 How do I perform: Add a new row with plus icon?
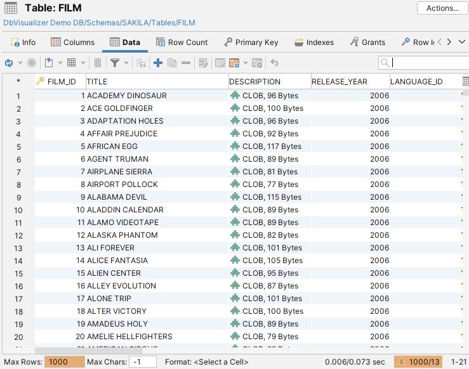158,63
